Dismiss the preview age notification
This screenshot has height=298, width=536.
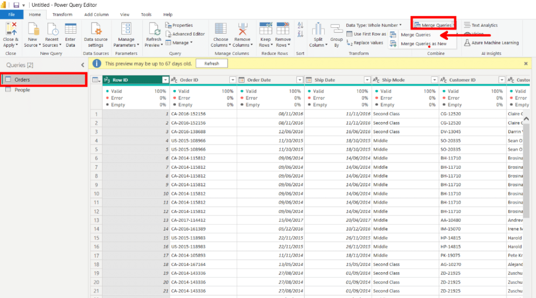[x=526, y=64]
